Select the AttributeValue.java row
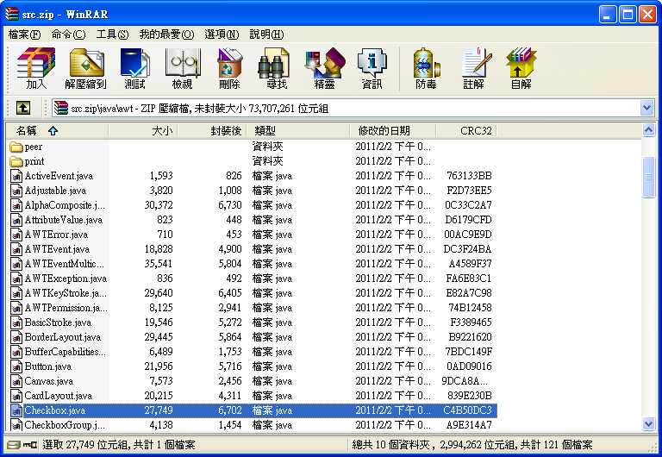This screenshot has width=662, height=457. point(252,220)
